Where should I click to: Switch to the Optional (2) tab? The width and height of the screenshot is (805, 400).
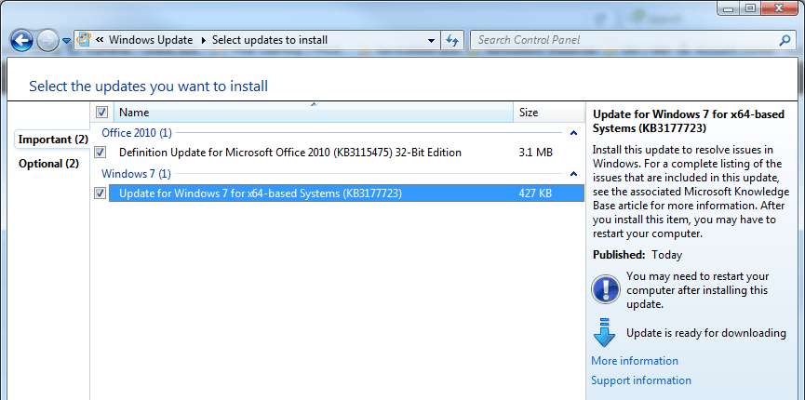(x=48, y=164)
